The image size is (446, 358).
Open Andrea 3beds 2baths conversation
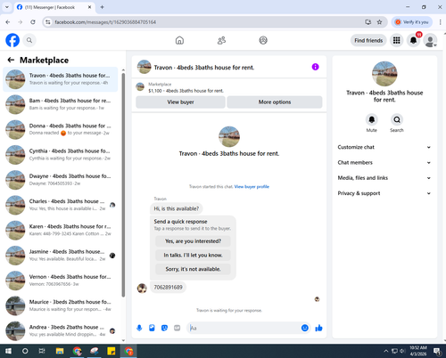tap(61, 330)
